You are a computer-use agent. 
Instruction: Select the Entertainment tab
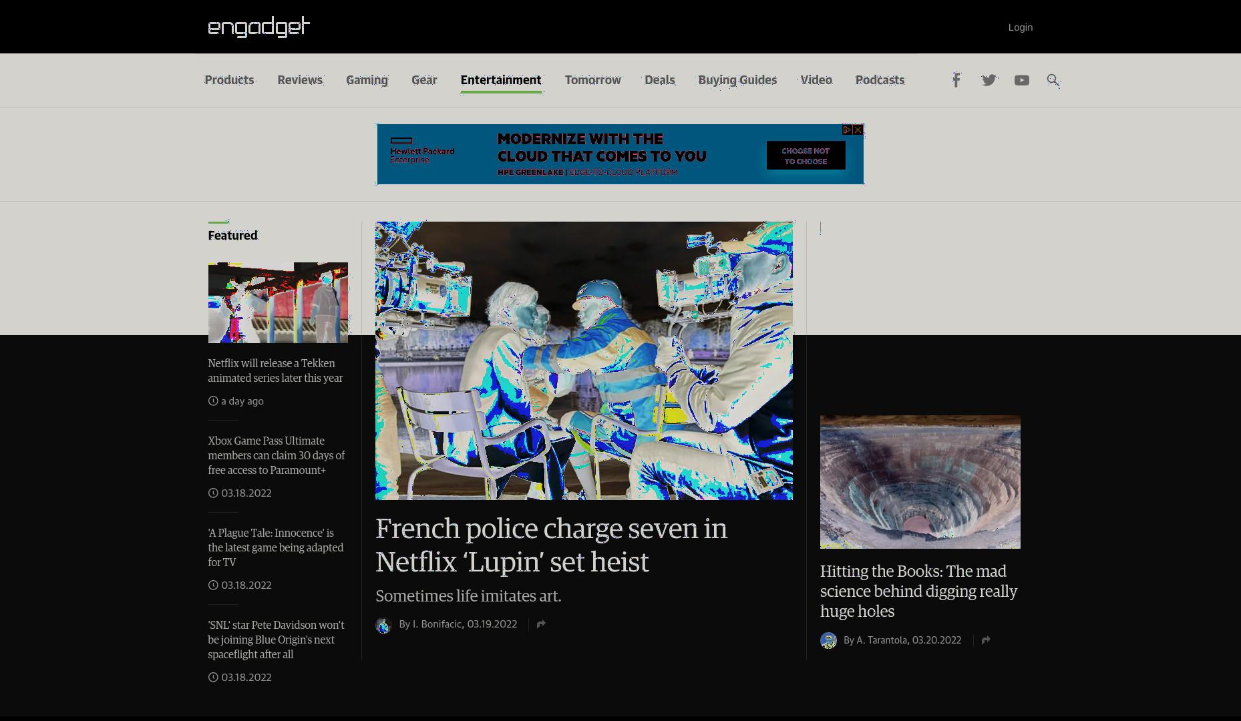point(501,80)
